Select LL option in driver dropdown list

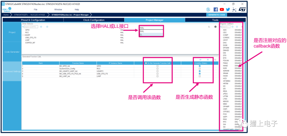pos(151,34)
